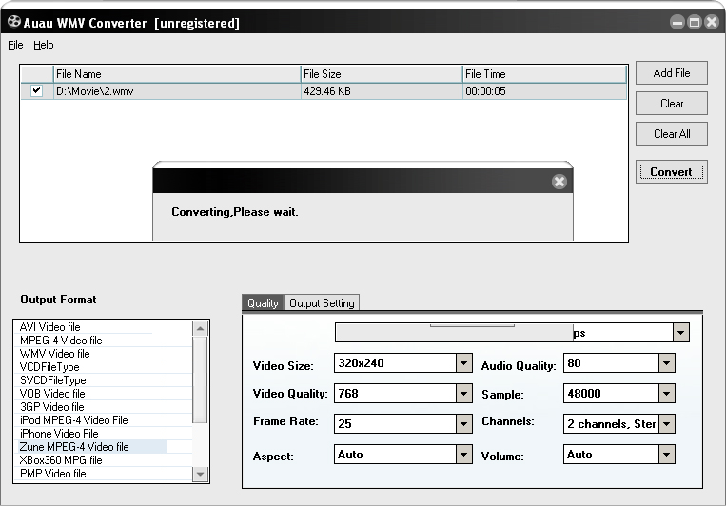Open the File menu
The width and height of the screenshot is (726, 506).
tap(15, 45)
